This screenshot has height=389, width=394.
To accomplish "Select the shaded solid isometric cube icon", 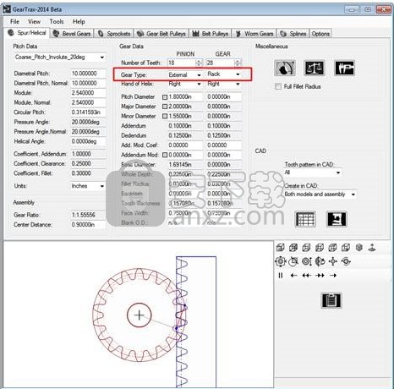I will [359, 248].
